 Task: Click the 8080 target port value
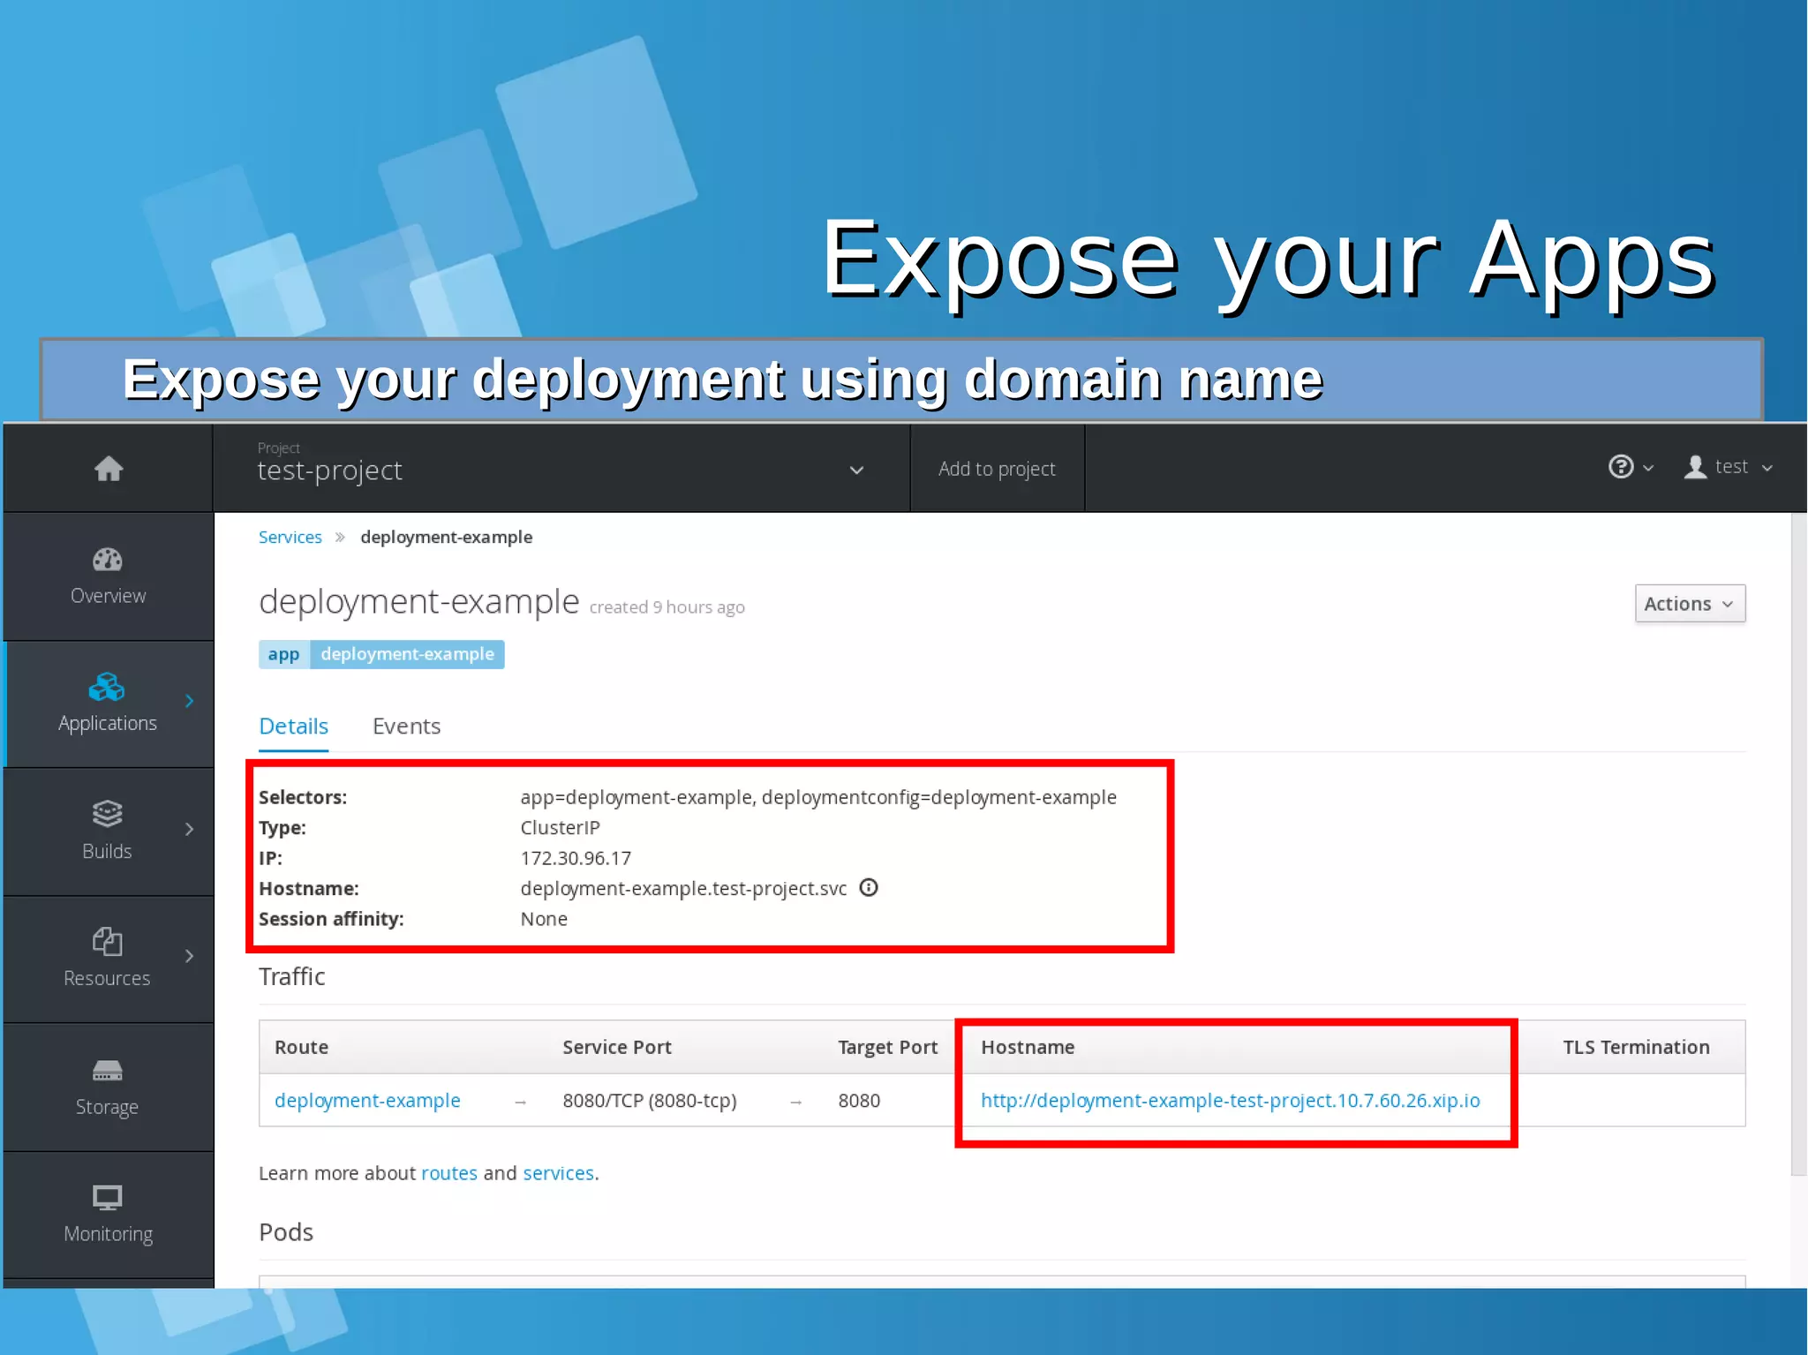tap(859, 1101)
